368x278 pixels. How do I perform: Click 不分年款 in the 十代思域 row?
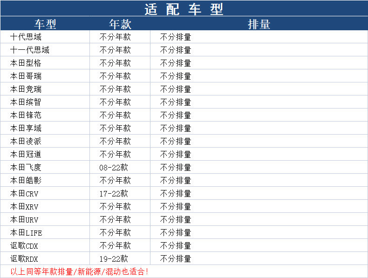click(115, 37)
